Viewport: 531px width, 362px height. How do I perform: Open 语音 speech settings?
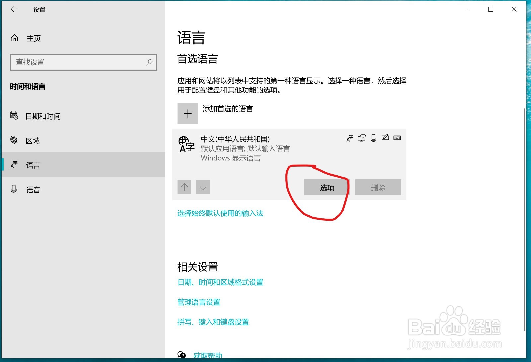pyautogui.click(x=83, y=190)
